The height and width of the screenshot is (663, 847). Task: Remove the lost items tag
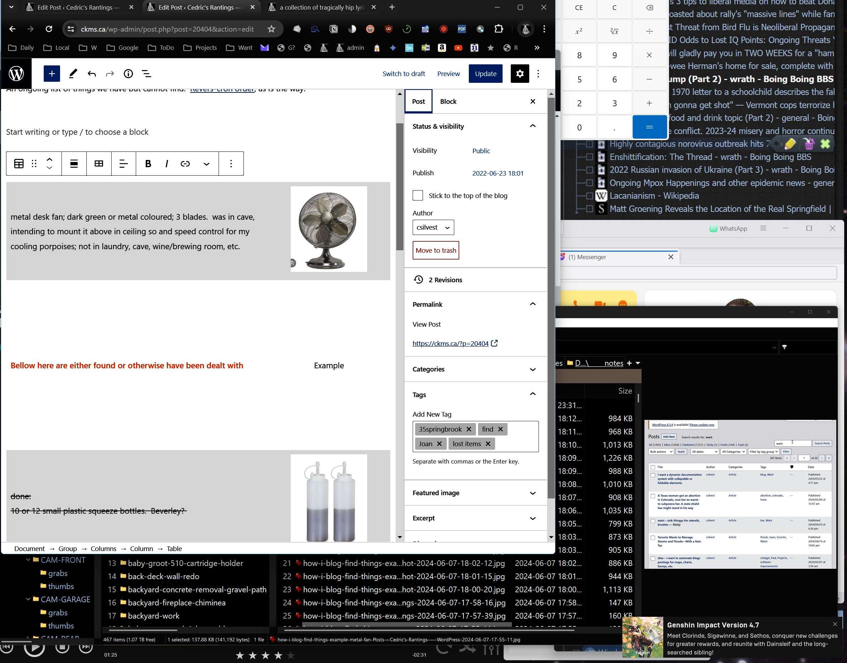[488, 444]
